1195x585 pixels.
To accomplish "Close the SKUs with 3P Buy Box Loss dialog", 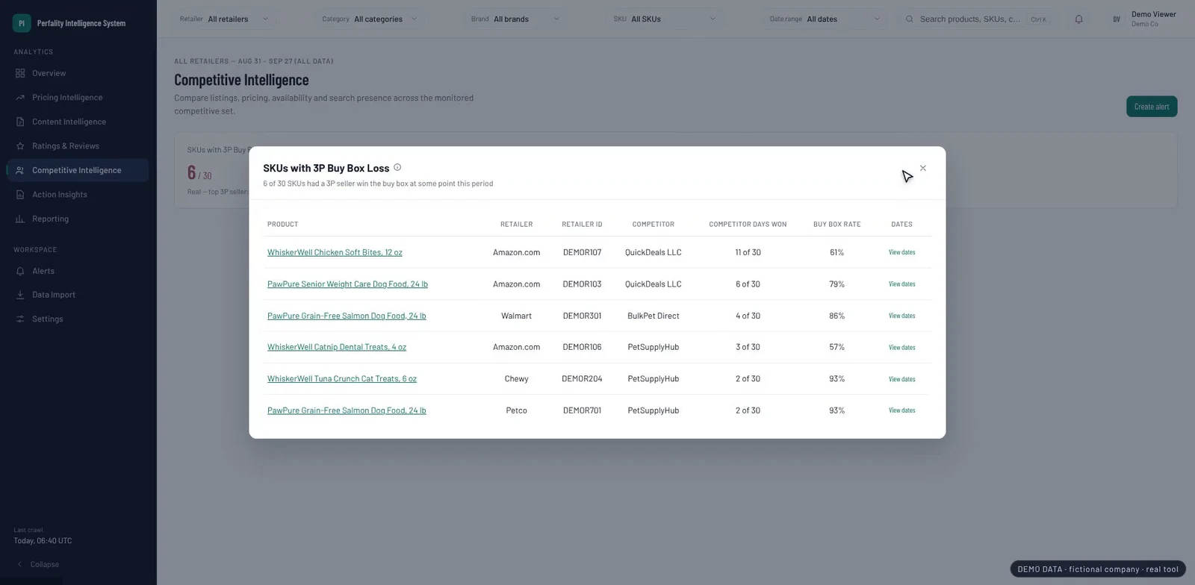I will click(x=923, y=168).
